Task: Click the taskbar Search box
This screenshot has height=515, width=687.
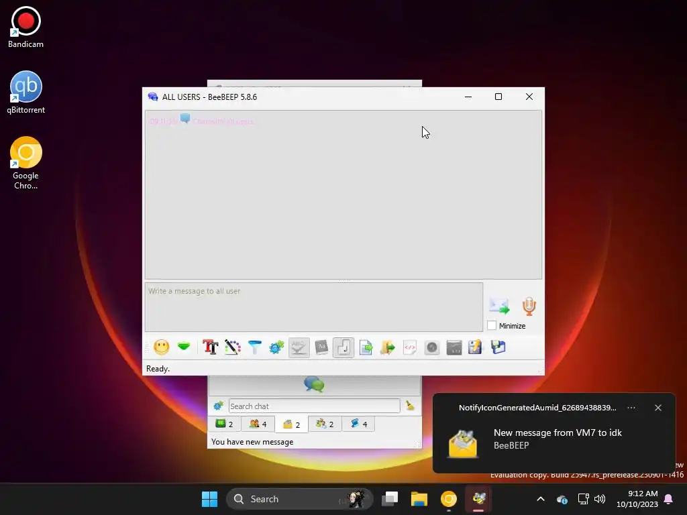Action: pyautogui.click(x=300, y=499)
